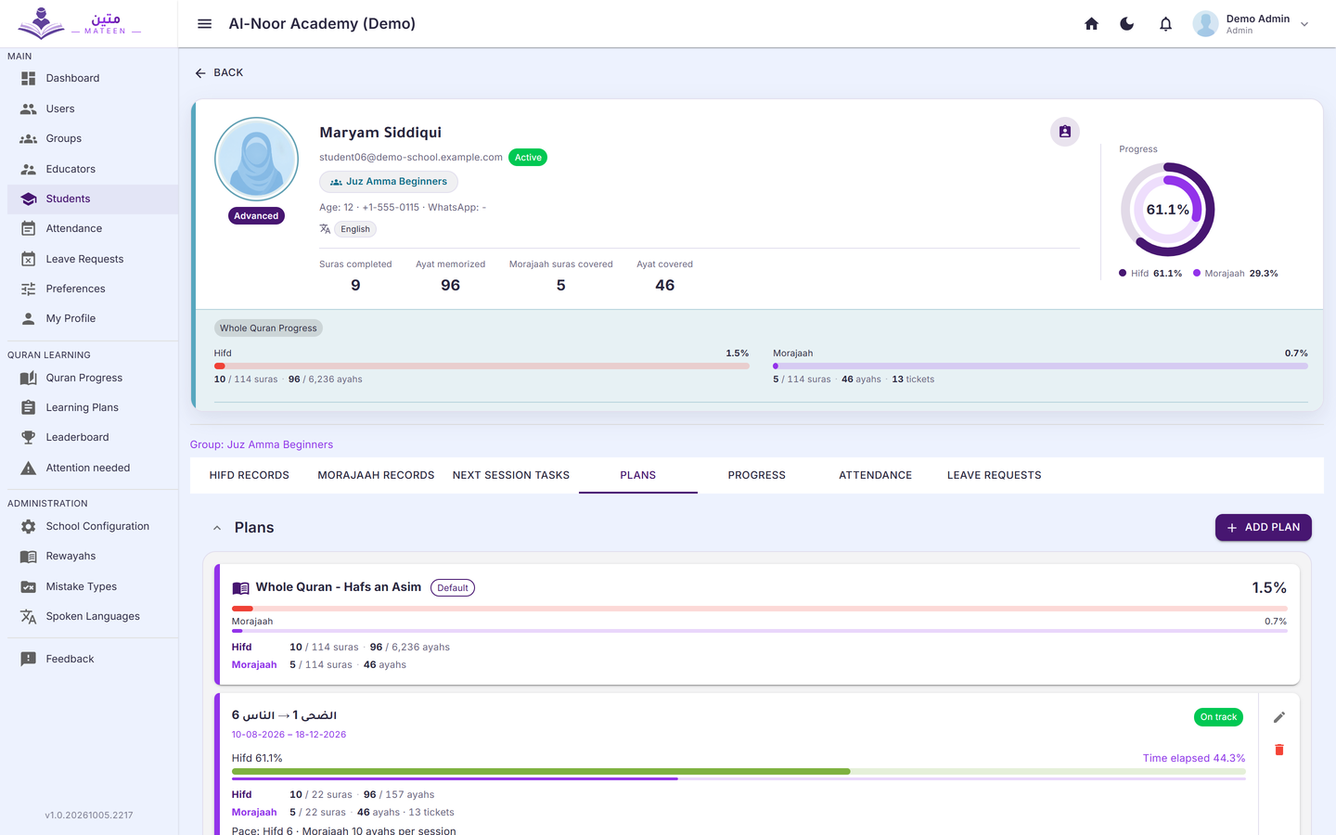
Task: Go to home via house icon
Action: point(1092,24)
